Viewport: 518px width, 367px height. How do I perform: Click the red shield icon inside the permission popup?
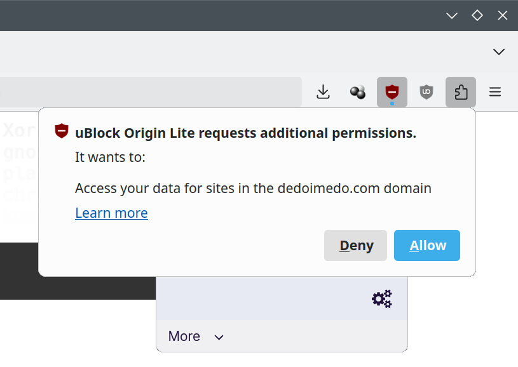pyautogui.click(x=61, y=131)
